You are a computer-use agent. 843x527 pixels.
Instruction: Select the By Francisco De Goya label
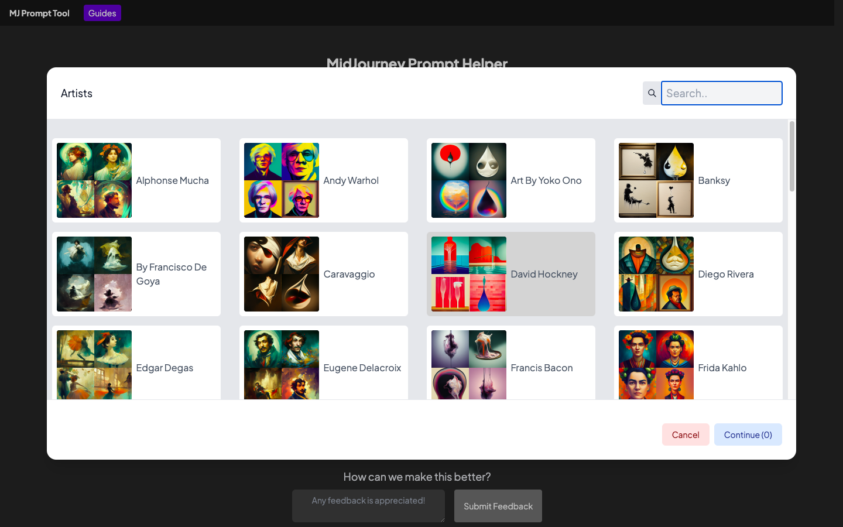[x=172, y=274]
